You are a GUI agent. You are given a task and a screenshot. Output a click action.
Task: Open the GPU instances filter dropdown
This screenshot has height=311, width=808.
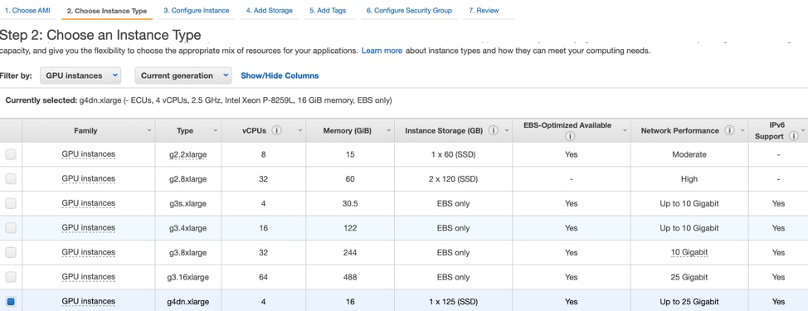(80, 75)
